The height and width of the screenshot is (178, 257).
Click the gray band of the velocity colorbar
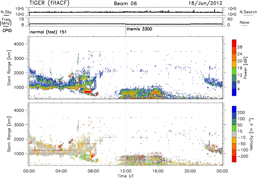coord(234,134)
